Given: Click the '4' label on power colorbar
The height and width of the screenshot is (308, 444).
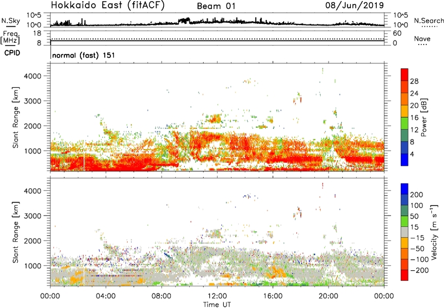Looking at the screenshot, I should pos(412,154).
